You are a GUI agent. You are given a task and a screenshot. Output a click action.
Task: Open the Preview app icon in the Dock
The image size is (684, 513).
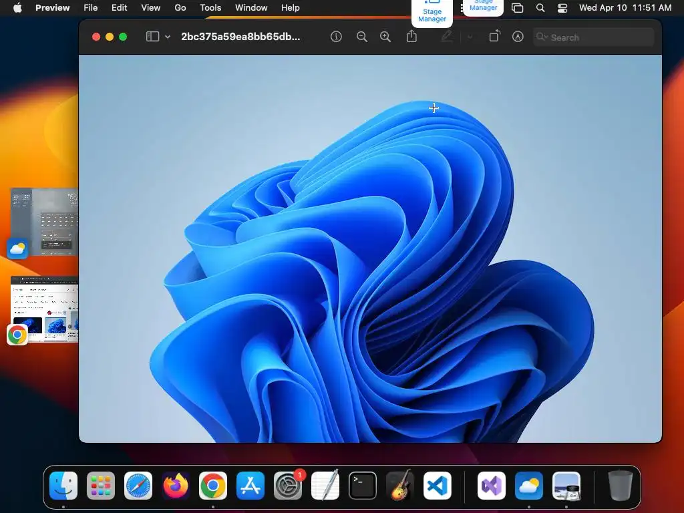point(566,486)
